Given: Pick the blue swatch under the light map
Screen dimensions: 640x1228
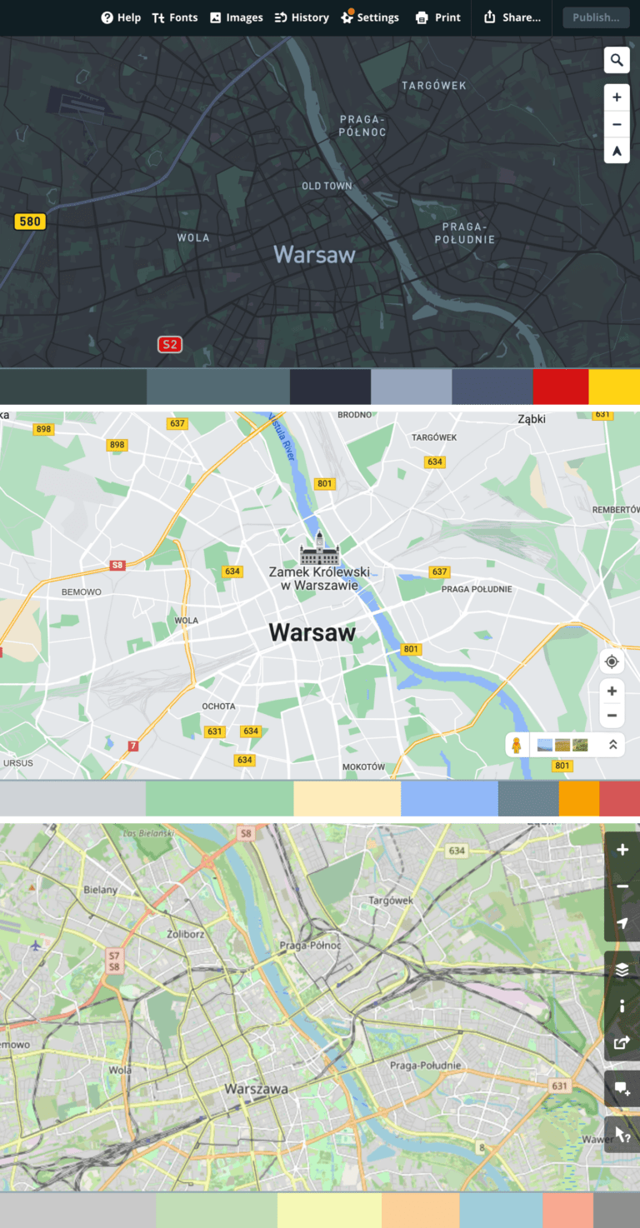Looking at the screenshot, I should click(x=449, y=799).
